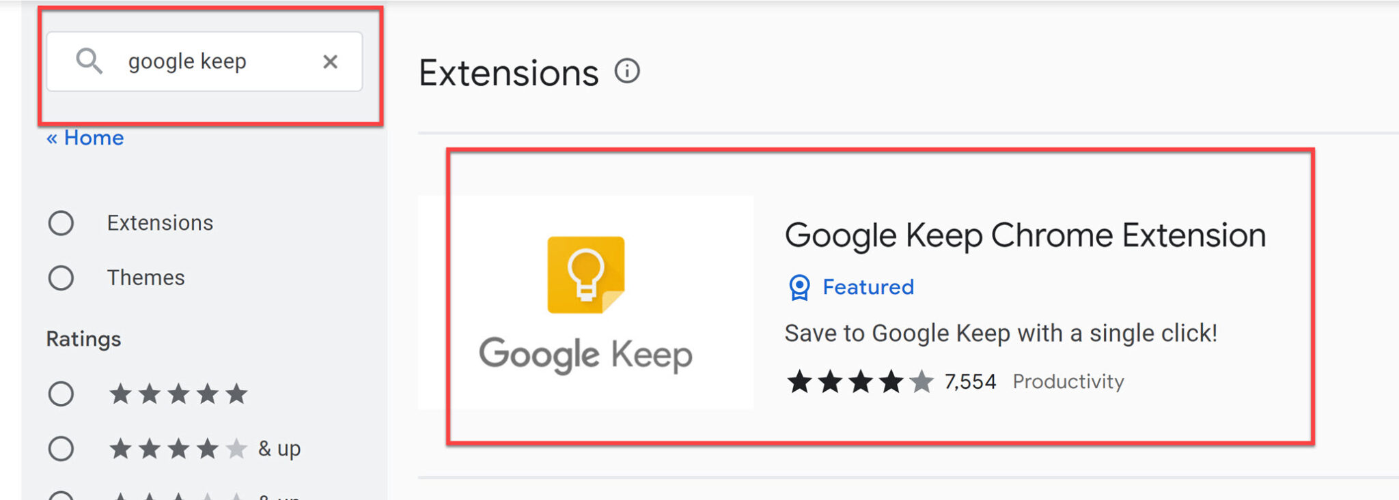Viewport: 1399px width, 500px height.
Task: Click the Extensions page heading
Action: coord(508,73)
